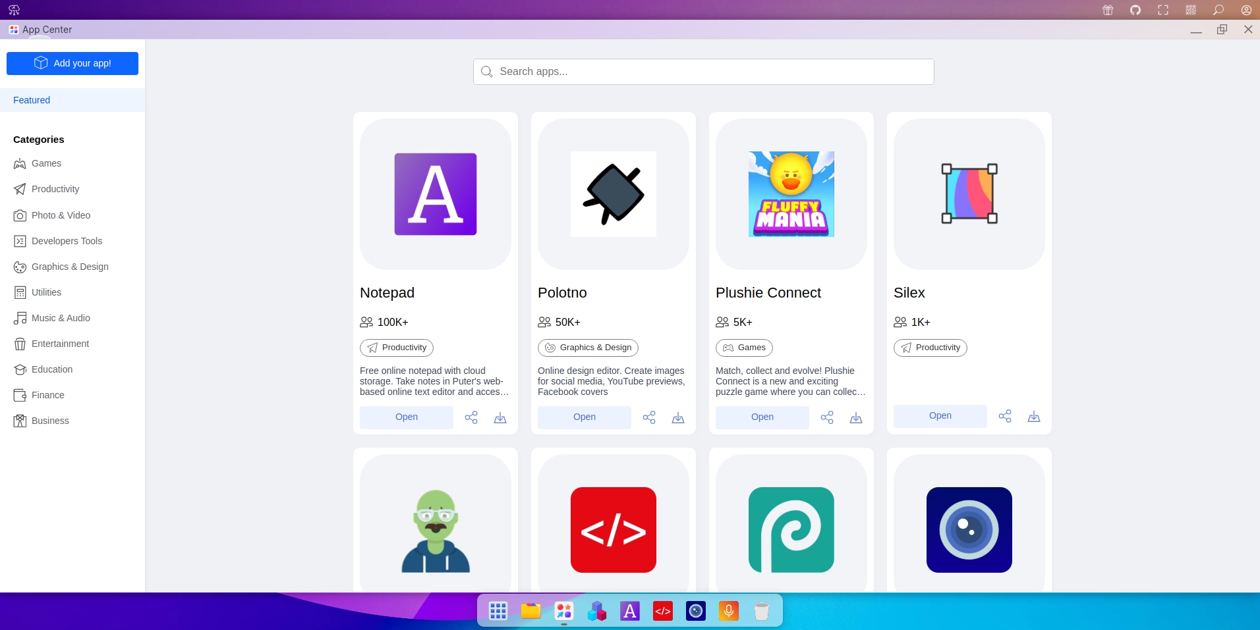Open the Plushie Connect app
The width and height of the screenshot is (1260, 630).
click(762, 417)
